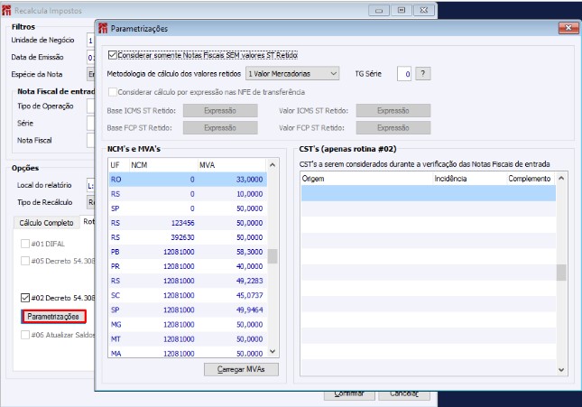
Task: Tick #05 Decreto checkbox
Action: pos(25,261)
